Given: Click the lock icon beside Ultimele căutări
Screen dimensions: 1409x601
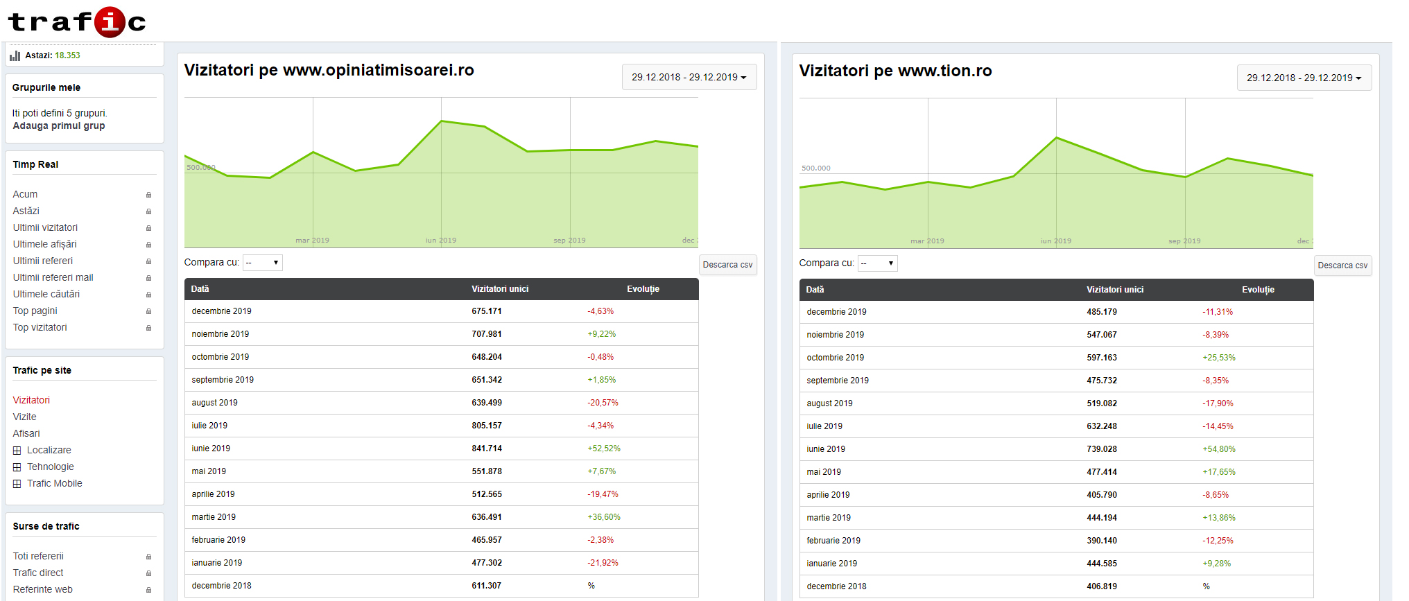Looking at the screenshot, I should (x=148, y=295).
